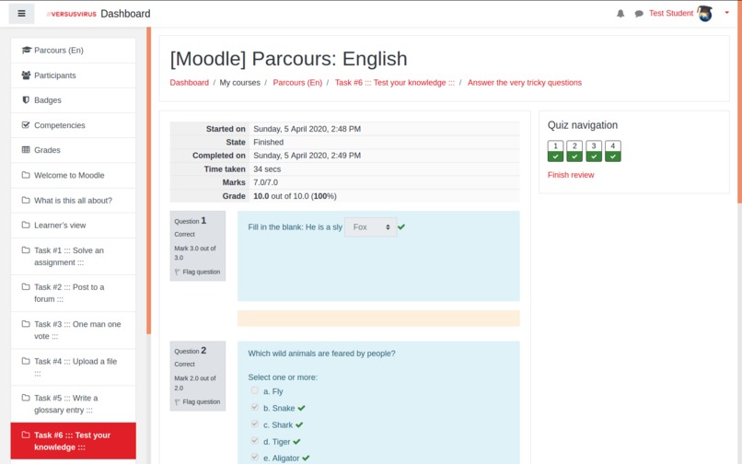This screenshot has width=742, height=464.
Task: Toggle checkbox for c. Shark
Action: [255, 423]
